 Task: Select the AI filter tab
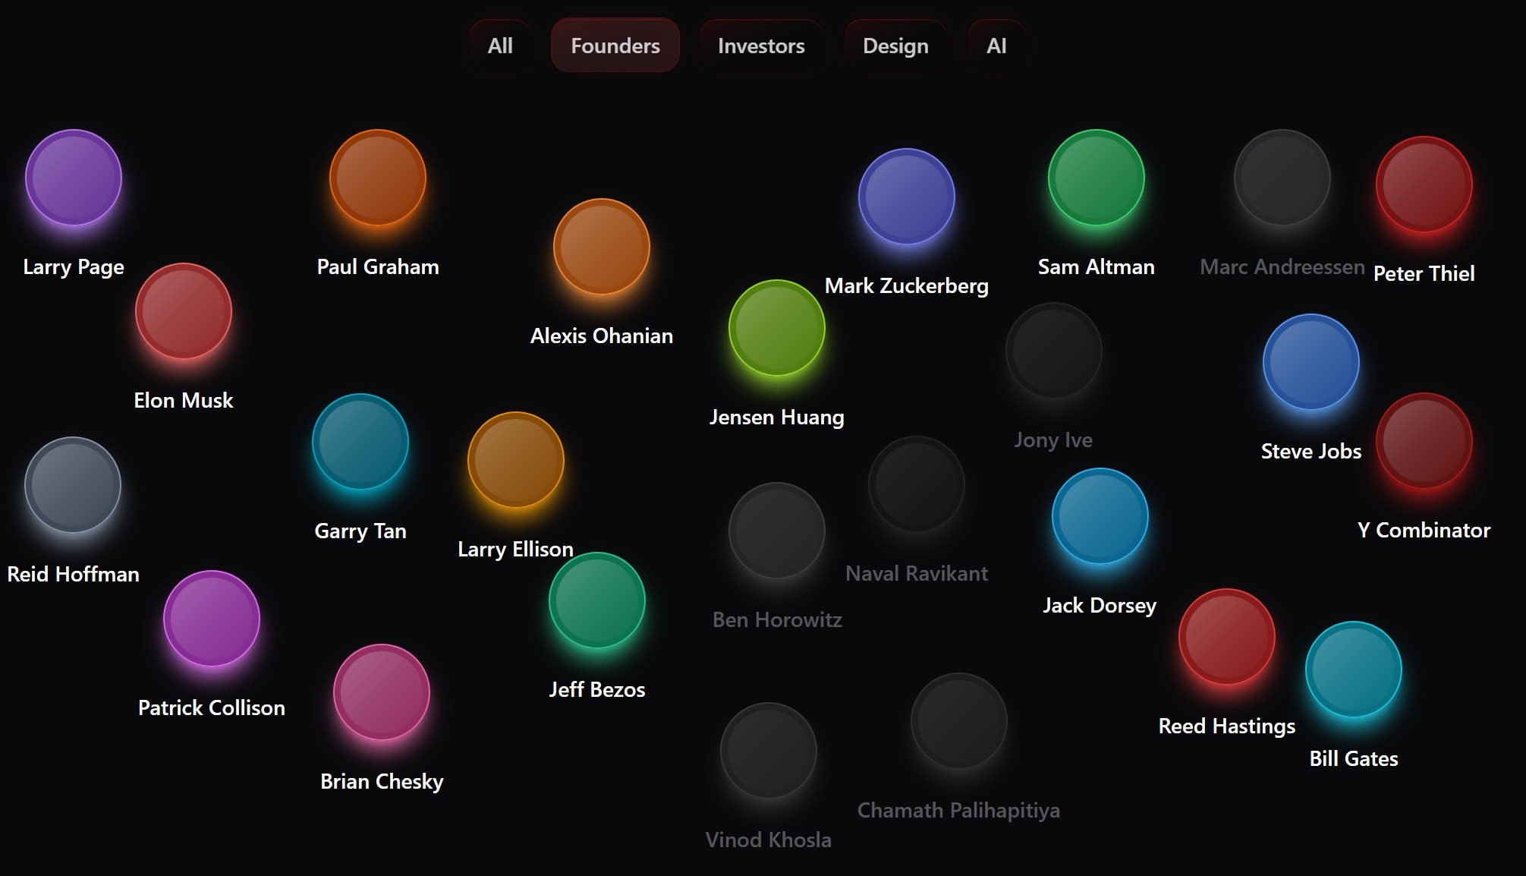click(996, 46)
